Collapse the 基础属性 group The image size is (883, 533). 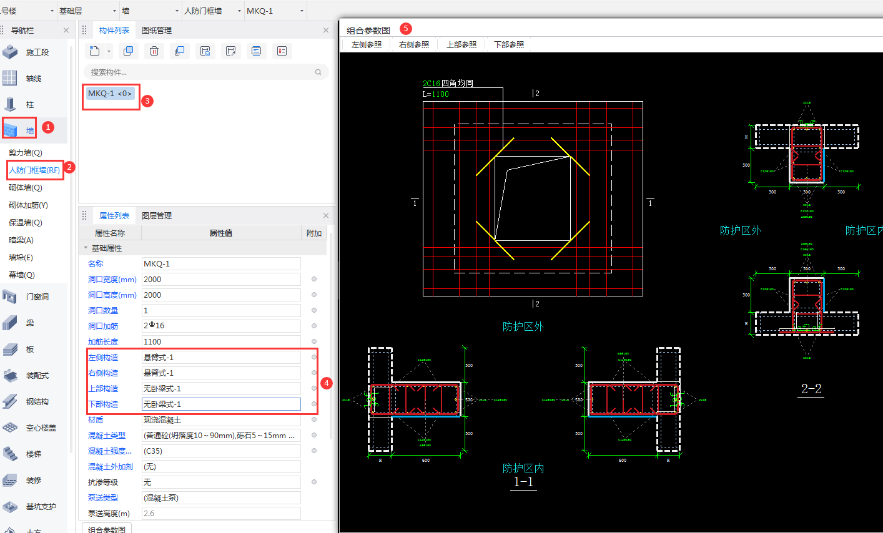86,248
